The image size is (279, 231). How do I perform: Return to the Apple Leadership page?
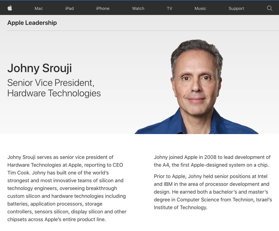click(32, 23)
